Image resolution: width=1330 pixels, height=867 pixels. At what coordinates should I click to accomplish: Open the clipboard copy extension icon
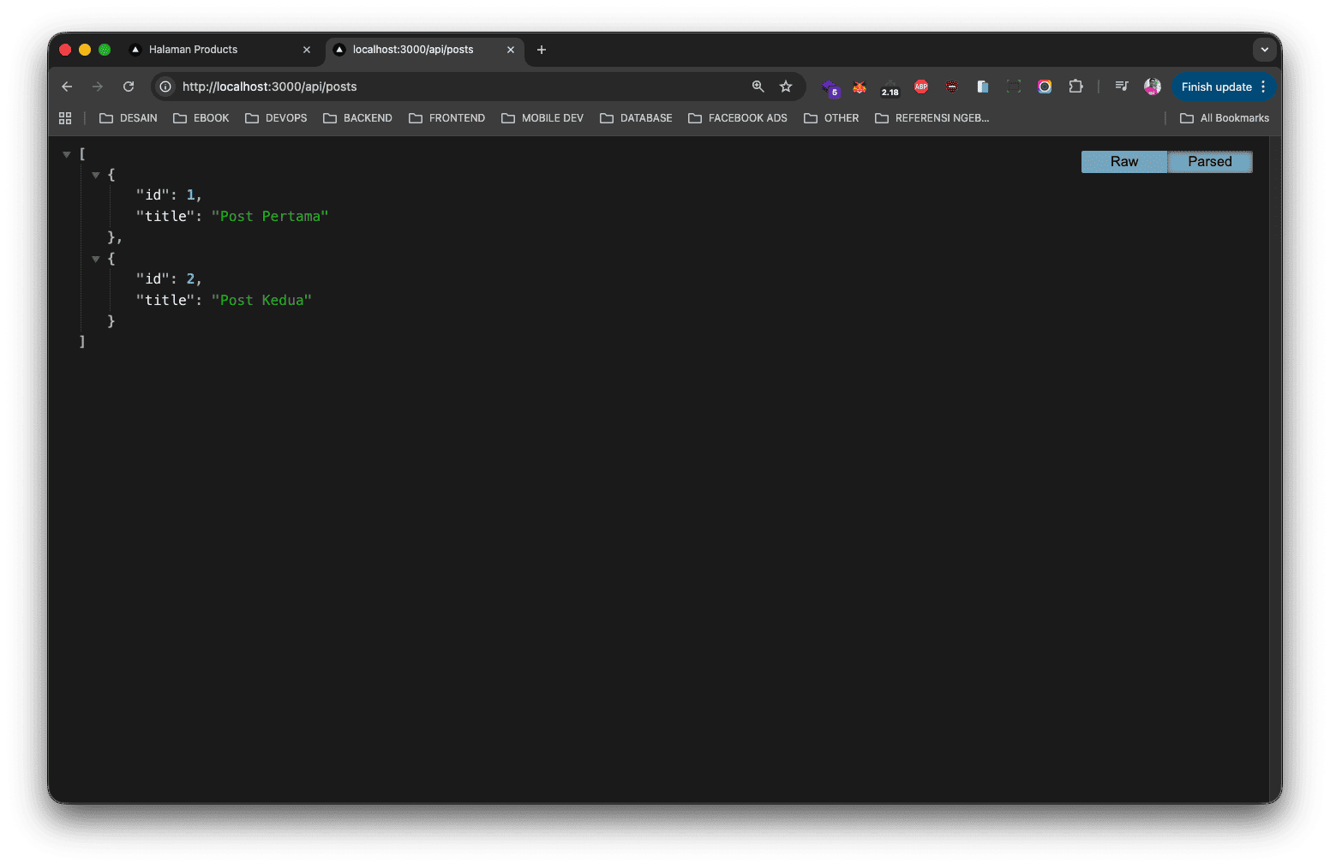click(982, 87)
